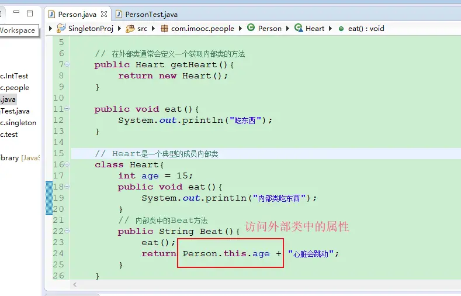Click the 'public String Beat(){' declaration
The height and width of the screenshot is (296, 461).
tap(179, 231)
